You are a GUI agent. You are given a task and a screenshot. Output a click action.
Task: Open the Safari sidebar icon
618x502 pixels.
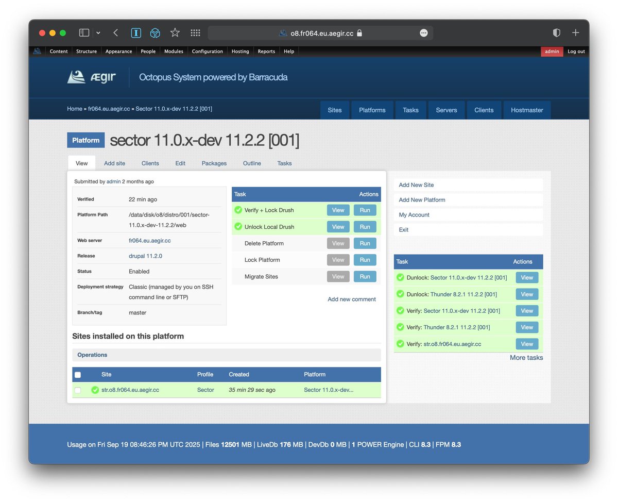coord(83,32)
